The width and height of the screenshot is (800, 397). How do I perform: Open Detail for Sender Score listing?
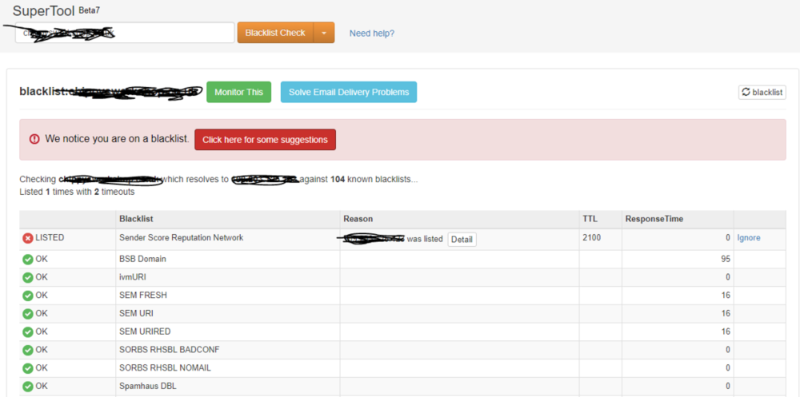coord(462,239)
